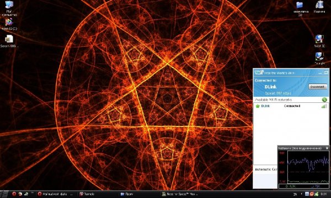This screenshot has height=198, width=331.
Task: Click the blue monitor tray icon
Action: coord(307,194)
